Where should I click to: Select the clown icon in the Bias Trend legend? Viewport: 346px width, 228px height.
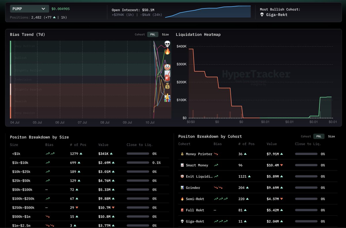click(167, 67)
